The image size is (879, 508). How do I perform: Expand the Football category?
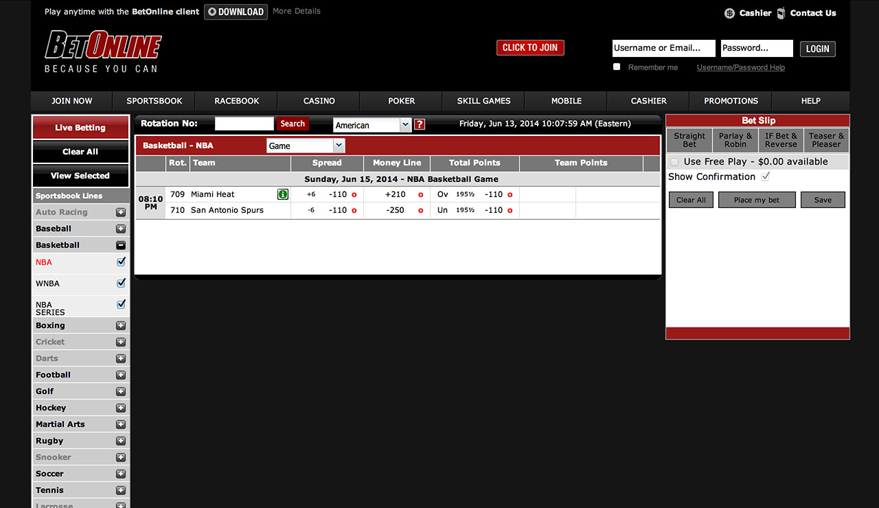tap(121, 375)
